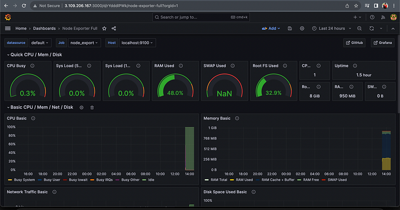The image size is (400, 210).
Task: Click the plus new-item icon
Action: [x=355, y=17]
